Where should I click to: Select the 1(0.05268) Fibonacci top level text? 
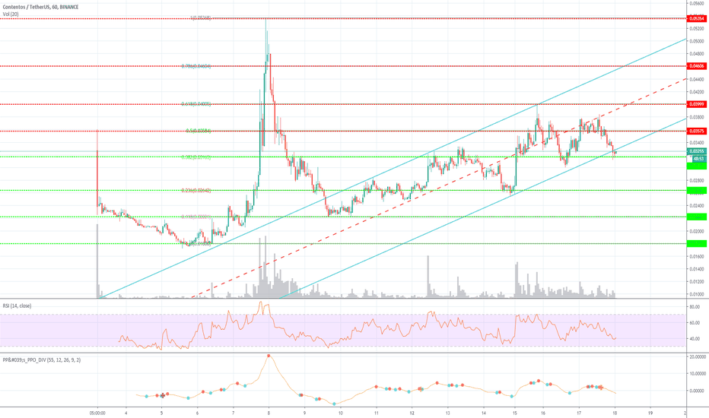200,18
